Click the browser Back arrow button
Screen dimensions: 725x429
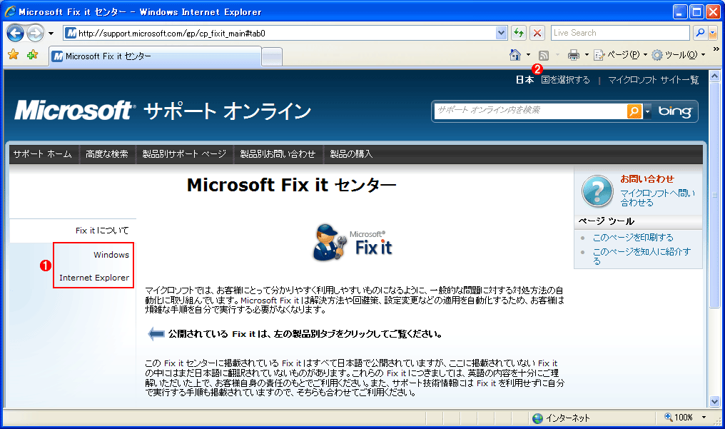tap(15, 34)
